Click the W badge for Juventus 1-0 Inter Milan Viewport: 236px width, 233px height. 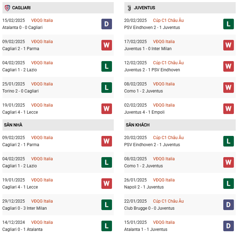click(x=228, y=45)
